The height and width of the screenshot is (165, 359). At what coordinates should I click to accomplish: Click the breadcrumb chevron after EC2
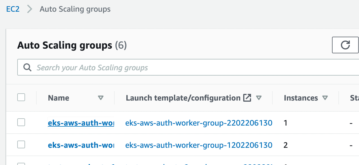(x=30, y=9)
